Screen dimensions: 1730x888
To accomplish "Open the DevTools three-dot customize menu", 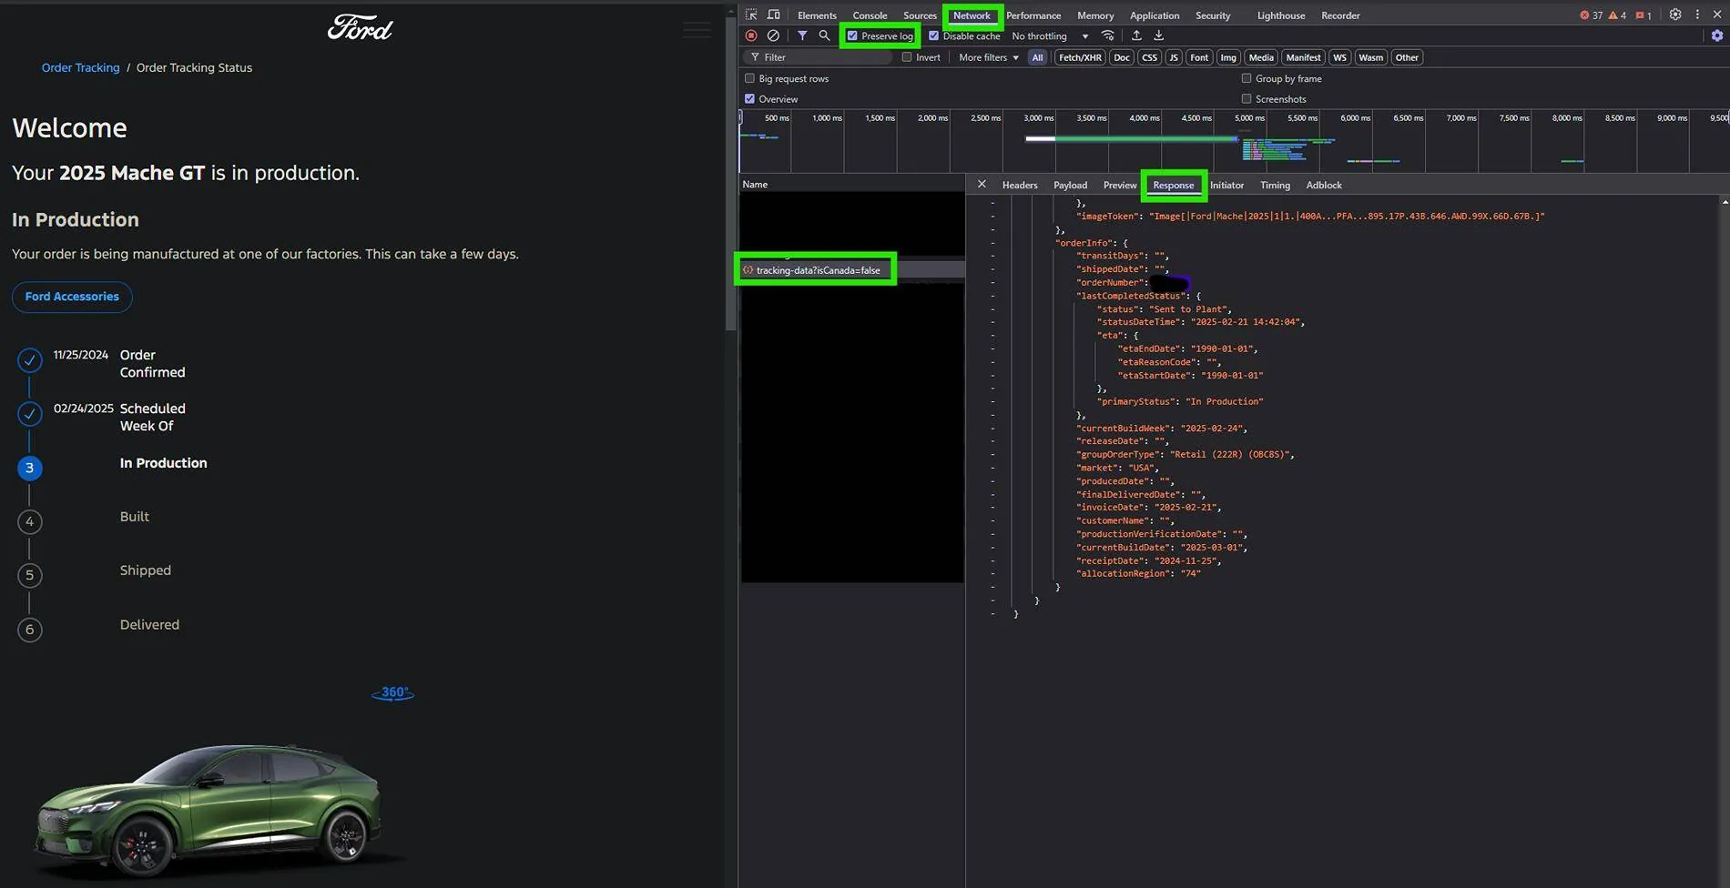I will [x=1697, y=15].
